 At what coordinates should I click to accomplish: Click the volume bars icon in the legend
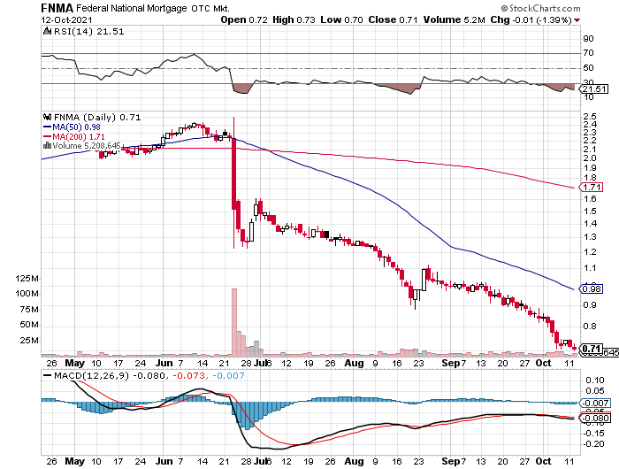(x=47, y=145)
